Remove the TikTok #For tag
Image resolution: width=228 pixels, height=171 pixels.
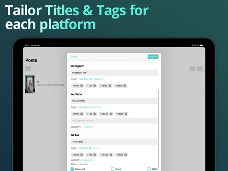click(95, 155)
